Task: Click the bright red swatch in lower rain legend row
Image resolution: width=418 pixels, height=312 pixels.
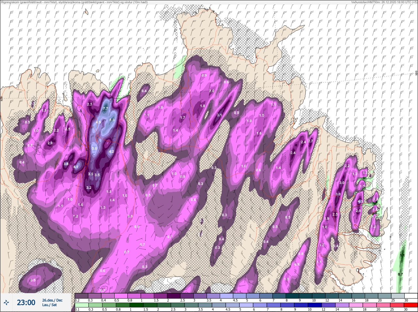Action: (411, 305)
